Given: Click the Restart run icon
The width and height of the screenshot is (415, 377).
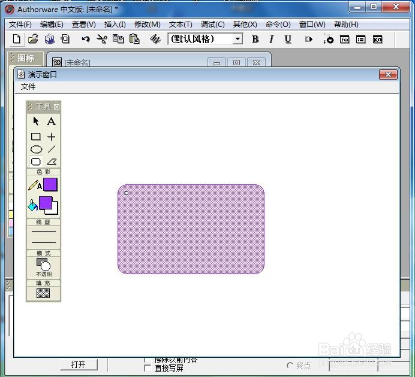Looking at the screenshot, I should click(x=309, y=39).
